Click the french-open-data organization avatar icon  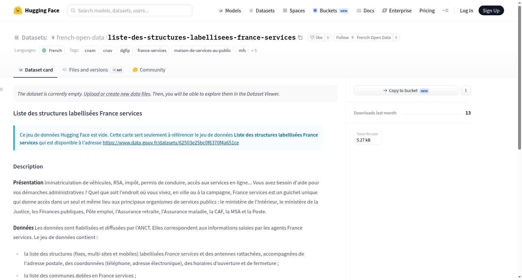click(53, 38)
